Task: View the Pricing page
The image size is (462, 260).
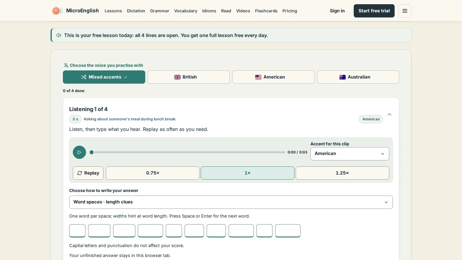Action: point(290,11)
